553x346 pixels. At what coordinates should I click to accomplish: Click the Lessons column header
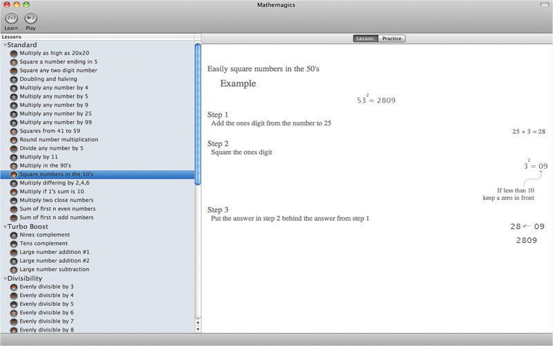point(97,37)
